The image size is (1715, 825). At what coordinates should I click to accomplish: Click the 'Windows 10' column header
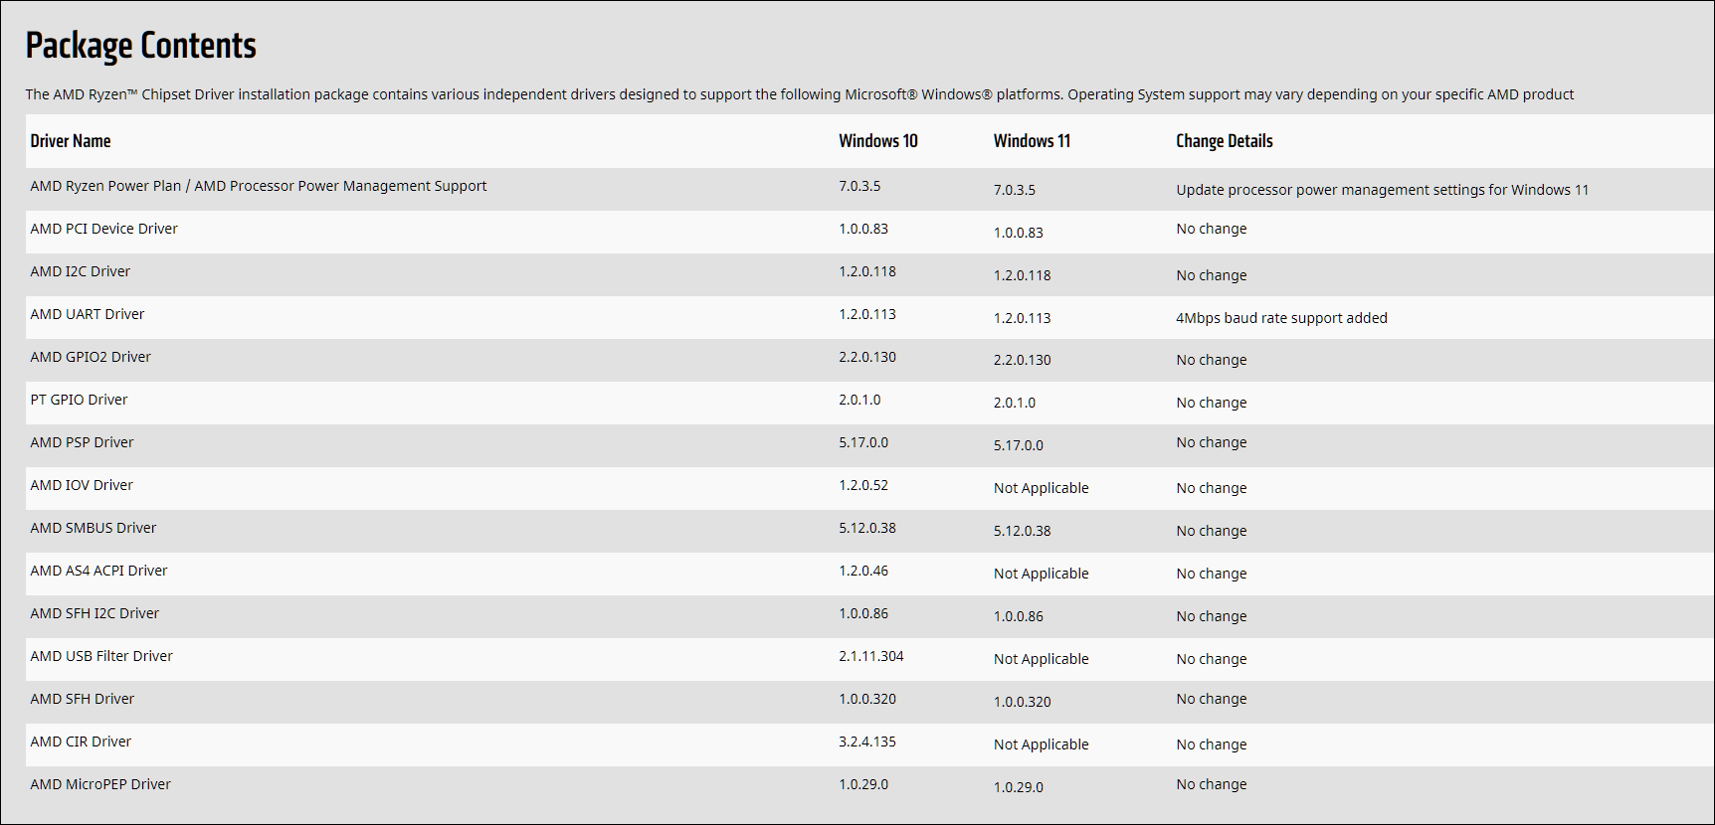pyautogui.click(x=878, y=141)
